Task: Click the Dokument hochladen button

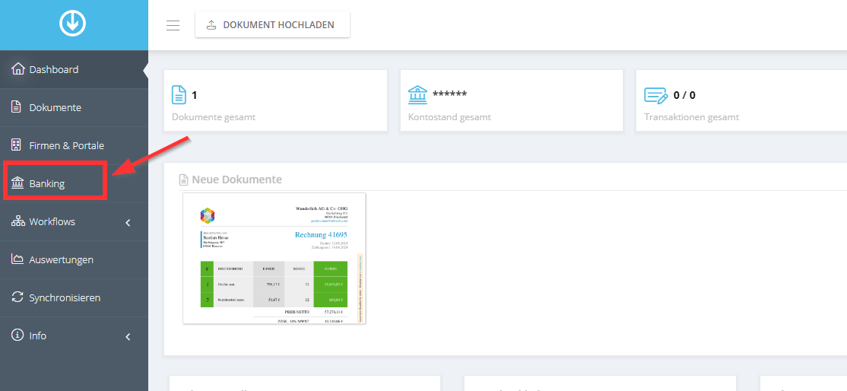Action: pyautogui.click(x=272, y=25)
